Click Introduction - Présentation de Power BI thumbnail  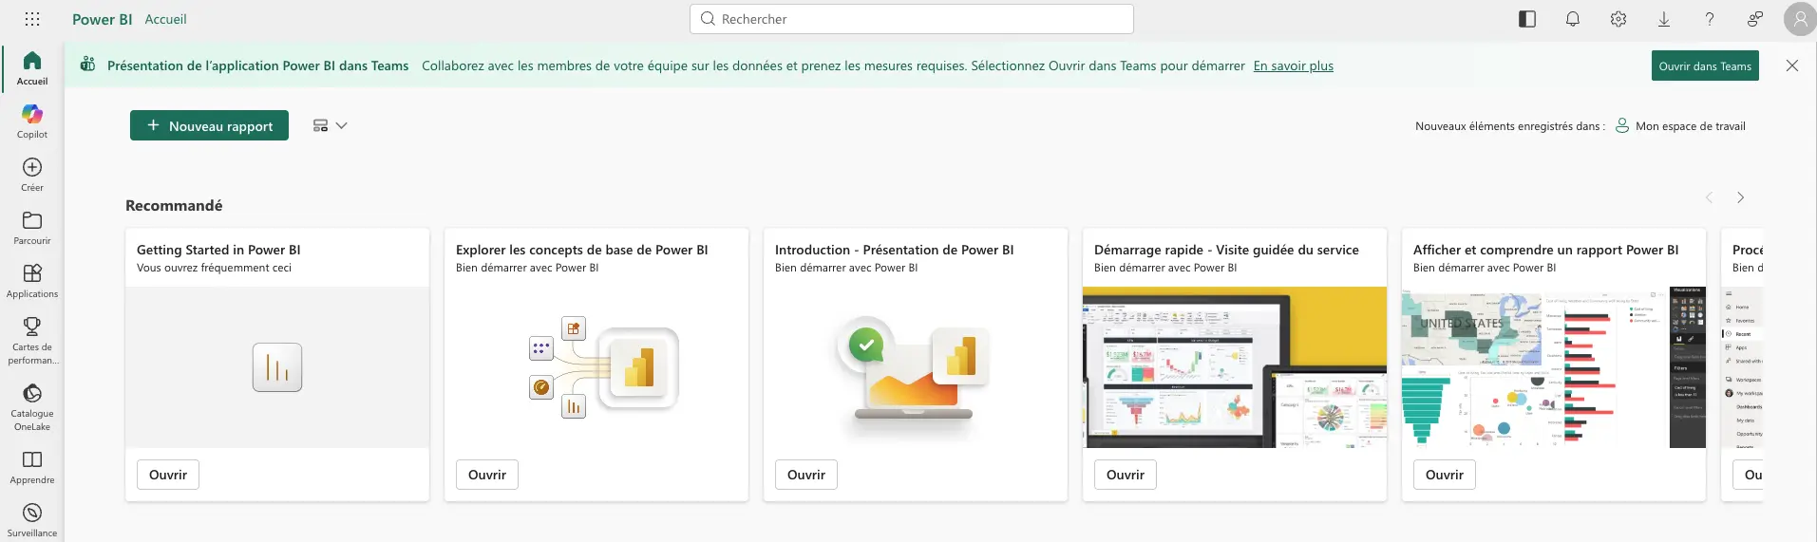pyautogui.click(x=916, y=367)
